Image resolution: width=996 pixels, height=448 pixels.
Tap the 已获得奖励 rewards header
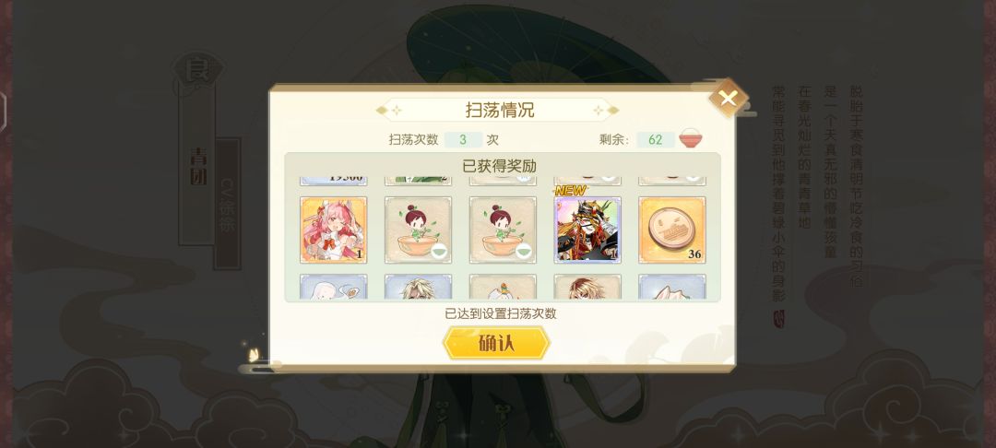499,166
